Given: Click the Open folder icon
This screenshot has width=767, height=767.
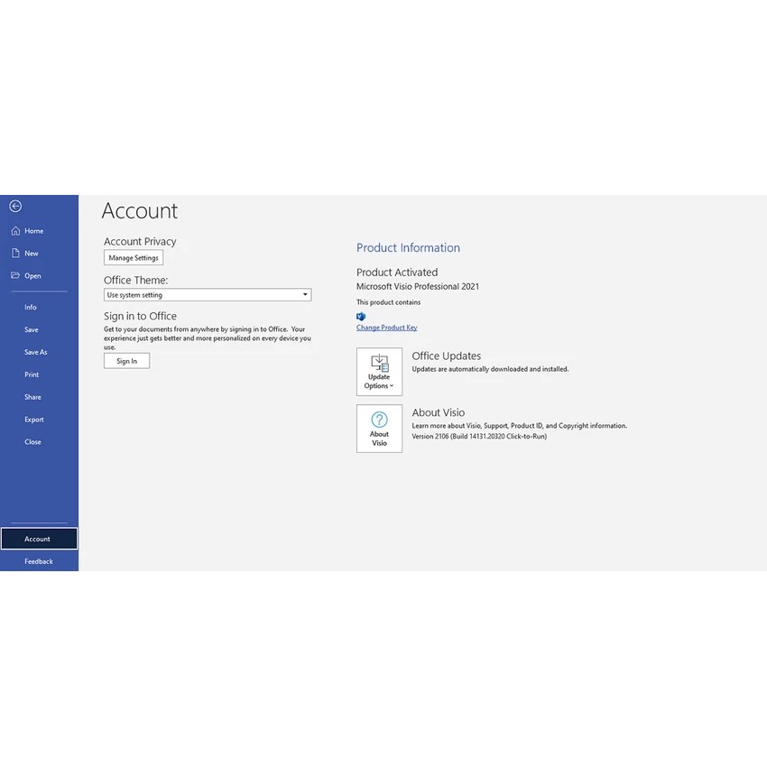Looking at the screenshot, I should [x=15, y=276].
